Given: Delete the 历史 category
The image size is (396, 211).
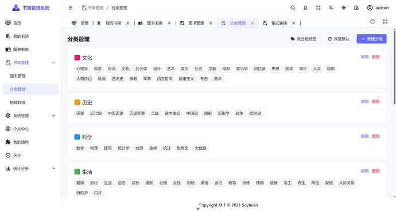Looking at the screenshot, I should point(375,102).
